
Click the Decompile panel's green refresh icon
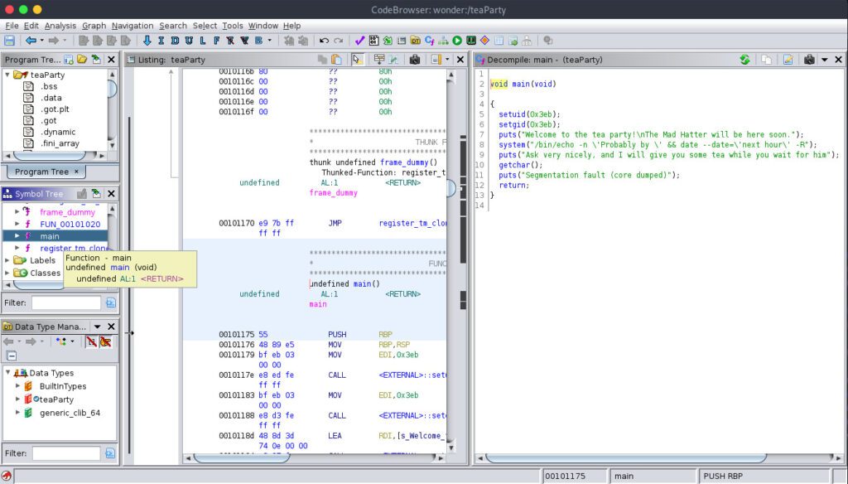coord(744,60)
